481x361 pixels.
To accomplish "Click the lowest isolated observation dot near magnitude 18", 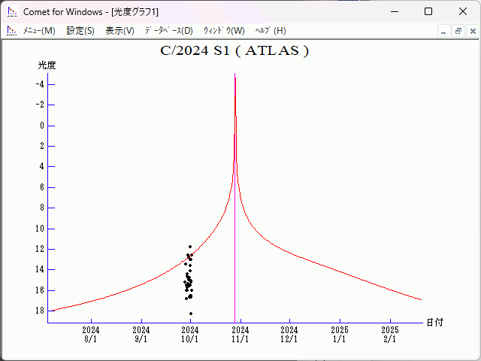I will click(191, 314).
